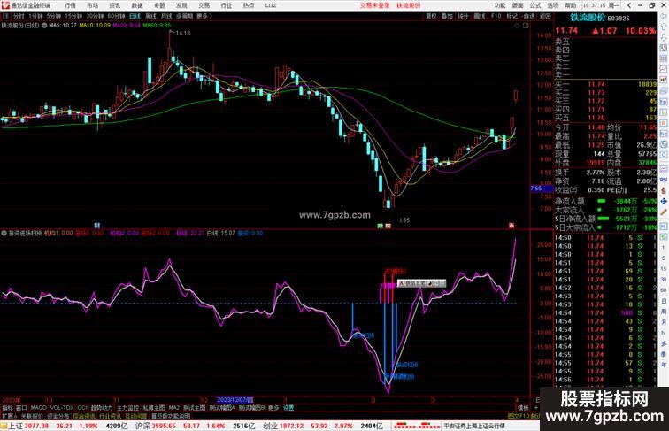Select the CCI indicator tab
Image resolution: width=669 pixels, height=431 pixels.
[x=82, y=408]
